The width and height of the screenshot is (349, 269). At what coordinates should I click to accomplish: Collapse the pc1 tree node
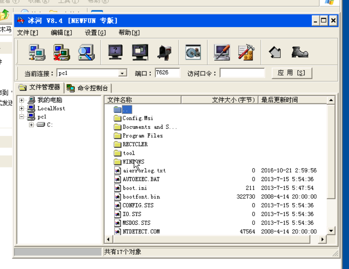(22, 117)
